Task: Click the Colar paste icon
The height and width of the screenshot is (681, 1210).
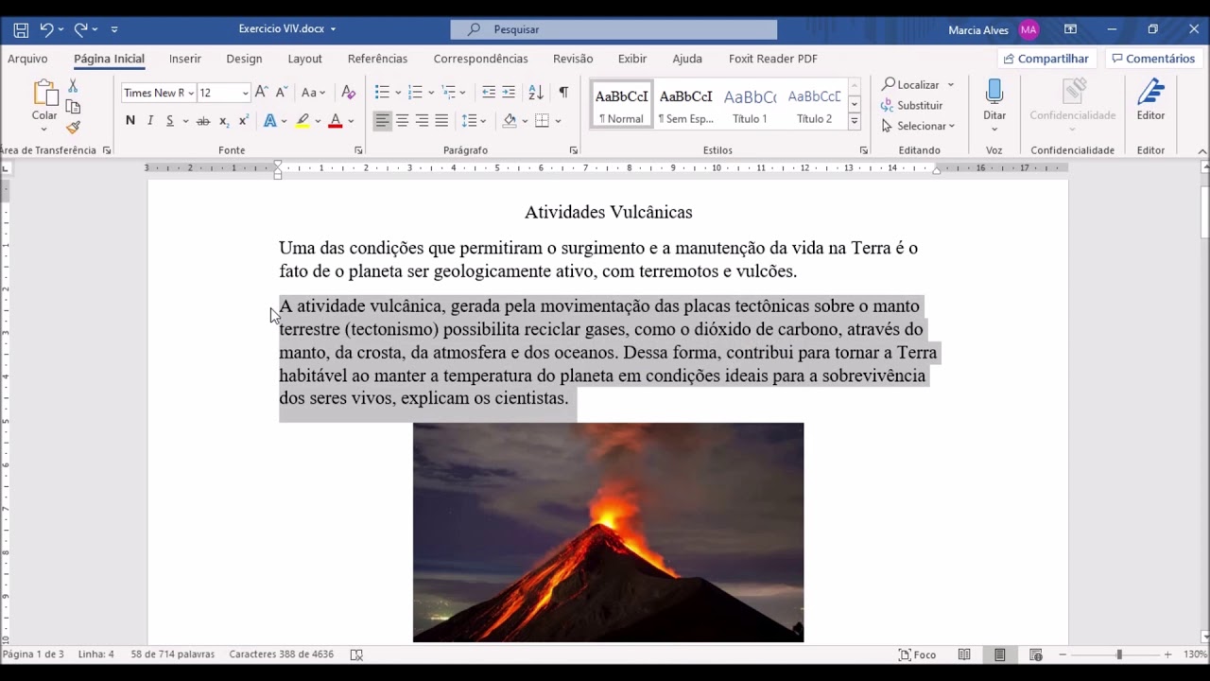Action: coord(44,94)
